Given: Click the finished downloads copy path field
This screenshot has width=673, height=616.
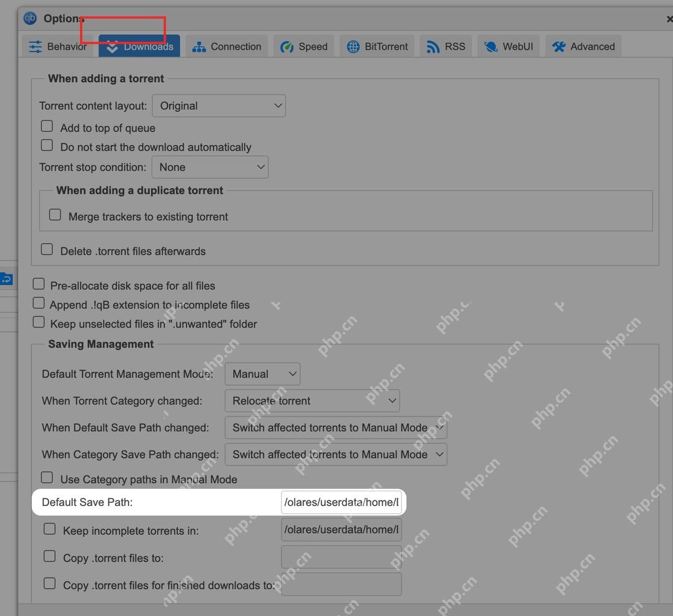Looking at the screenshot, I should 341,584.
